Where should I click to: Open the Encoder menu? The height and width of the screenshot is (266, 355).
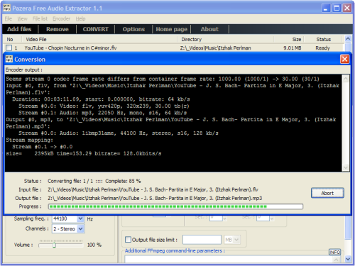(61, 18)
